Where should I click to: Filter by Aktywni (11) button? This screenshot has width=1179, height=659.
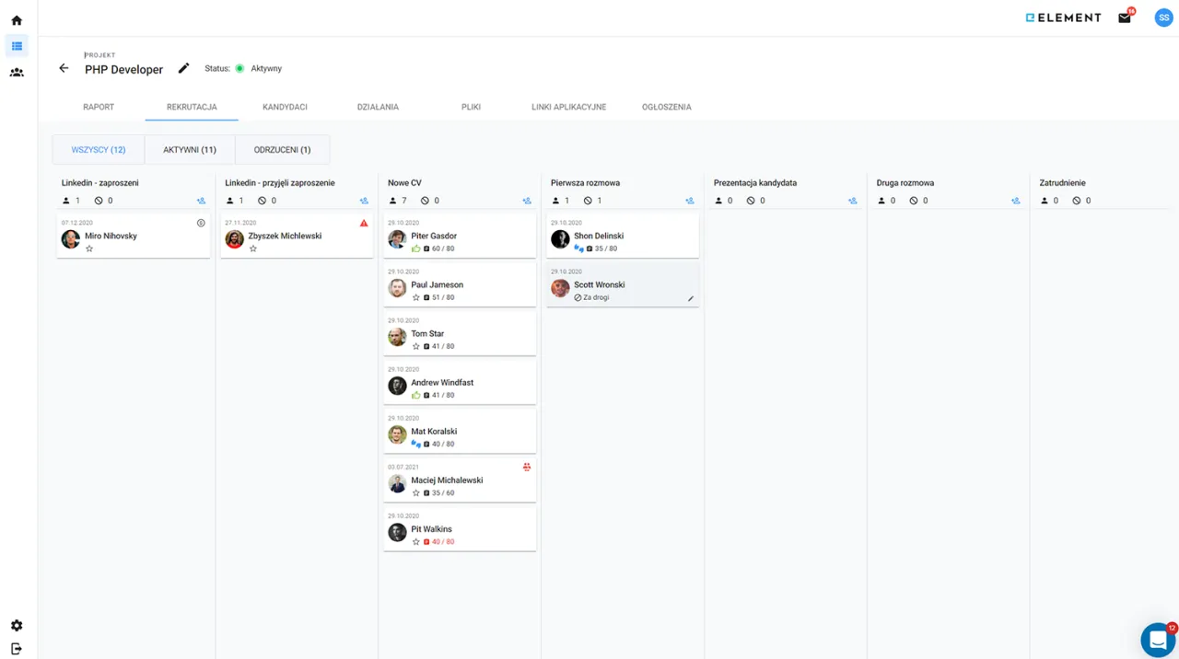[x=190, y=149]
